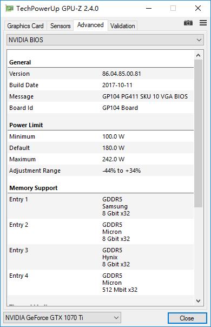Viewport: 211px width, 327px height.
Task: Click the Version row label
Action: (19, 74)
